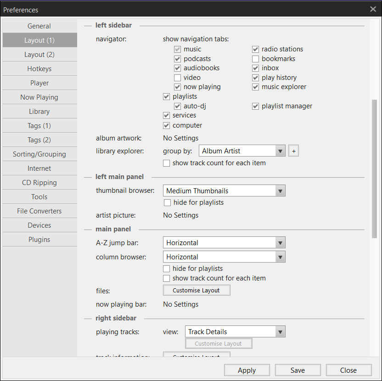
Task: Go to the Now Playing tab
Action: (39, 97)
